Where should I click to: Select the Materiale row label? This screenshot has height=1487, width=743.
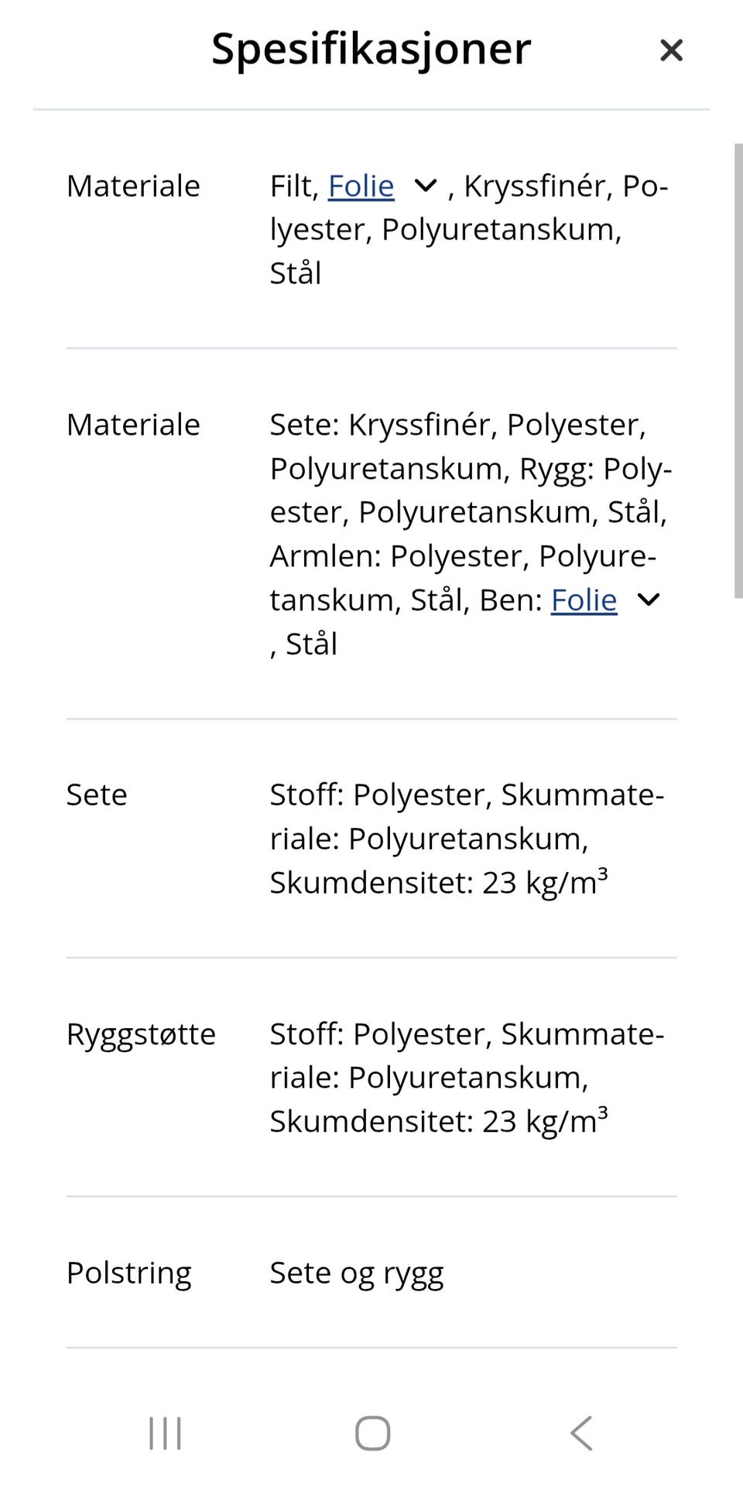133,186
